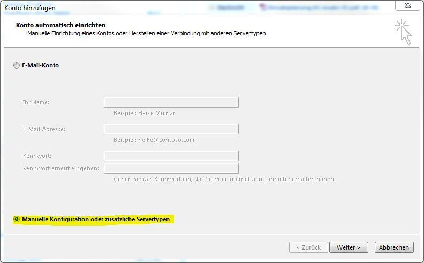424x263 pixels.
Task: Click the 'Kennwort erneut eingeben:' label
Action: pos(61,168)
